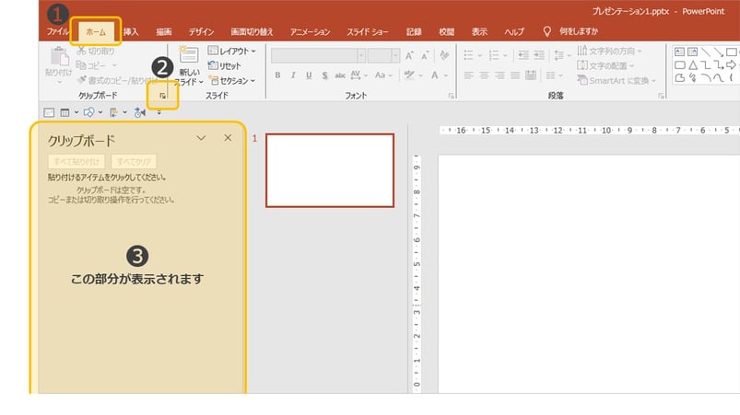Select the right arrow shape
The width and height of the screenshot is (740, 415).
click(x=731, y=65)
